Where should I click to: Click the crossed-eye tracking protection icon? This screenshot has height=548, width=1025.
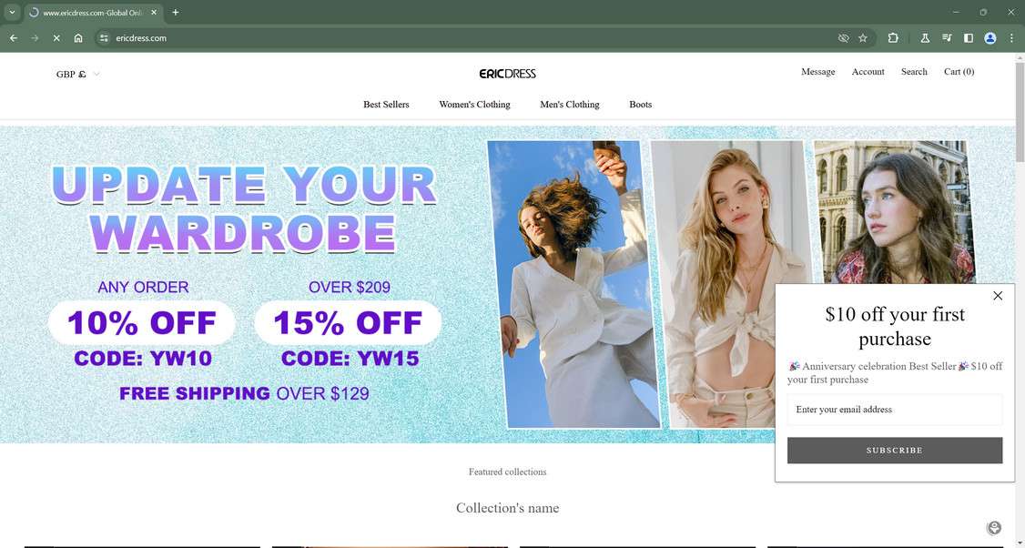click(x=843, y=38)
